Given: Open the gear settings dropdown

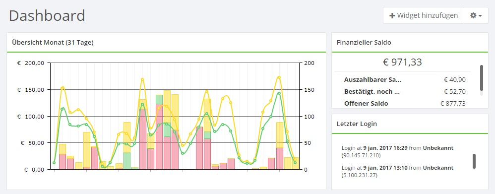Looking at the screenshot, I should tap(476, 15).
